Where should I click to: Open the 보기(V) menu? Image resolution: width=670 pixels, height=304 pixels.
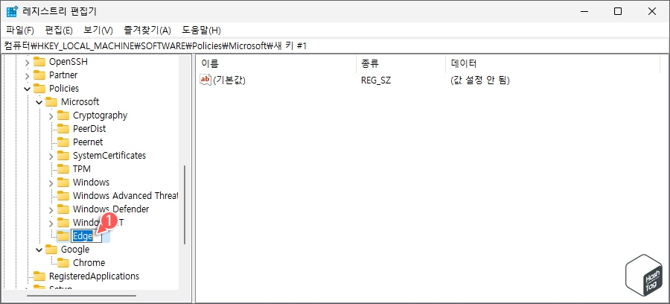(98, 31)
